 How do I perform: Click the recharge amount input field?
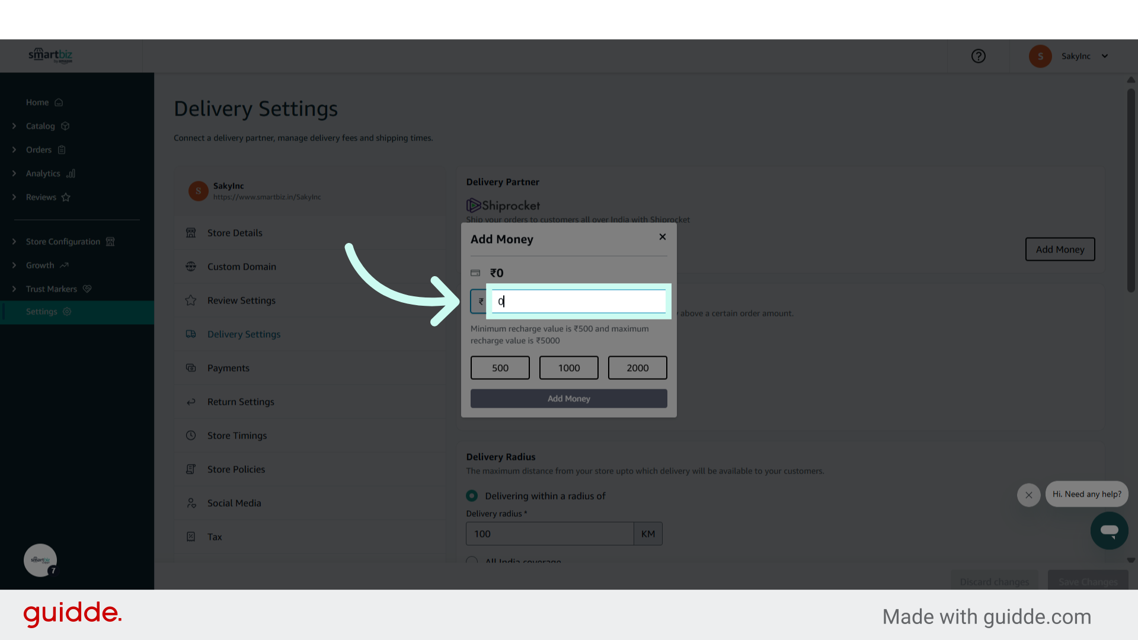[578, 302]
